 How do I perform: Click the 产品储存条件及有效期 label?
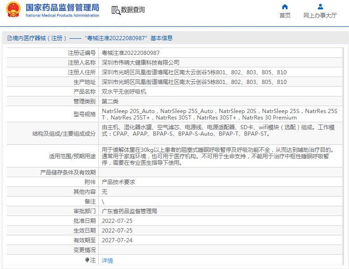[68, 172]
